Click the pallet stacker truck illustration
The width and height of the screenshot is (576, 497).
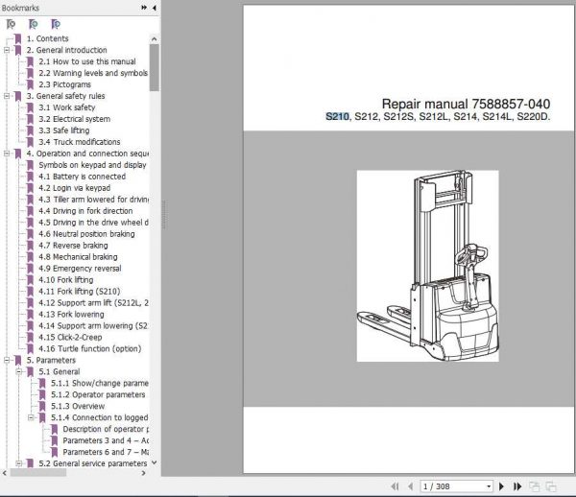point(428,266)
